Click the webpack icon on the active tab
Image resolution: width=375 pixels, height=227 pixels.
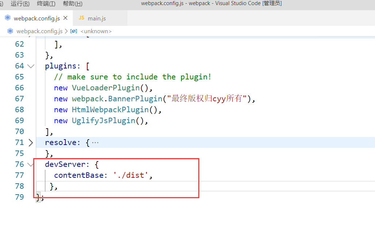[x=8, y=18]
